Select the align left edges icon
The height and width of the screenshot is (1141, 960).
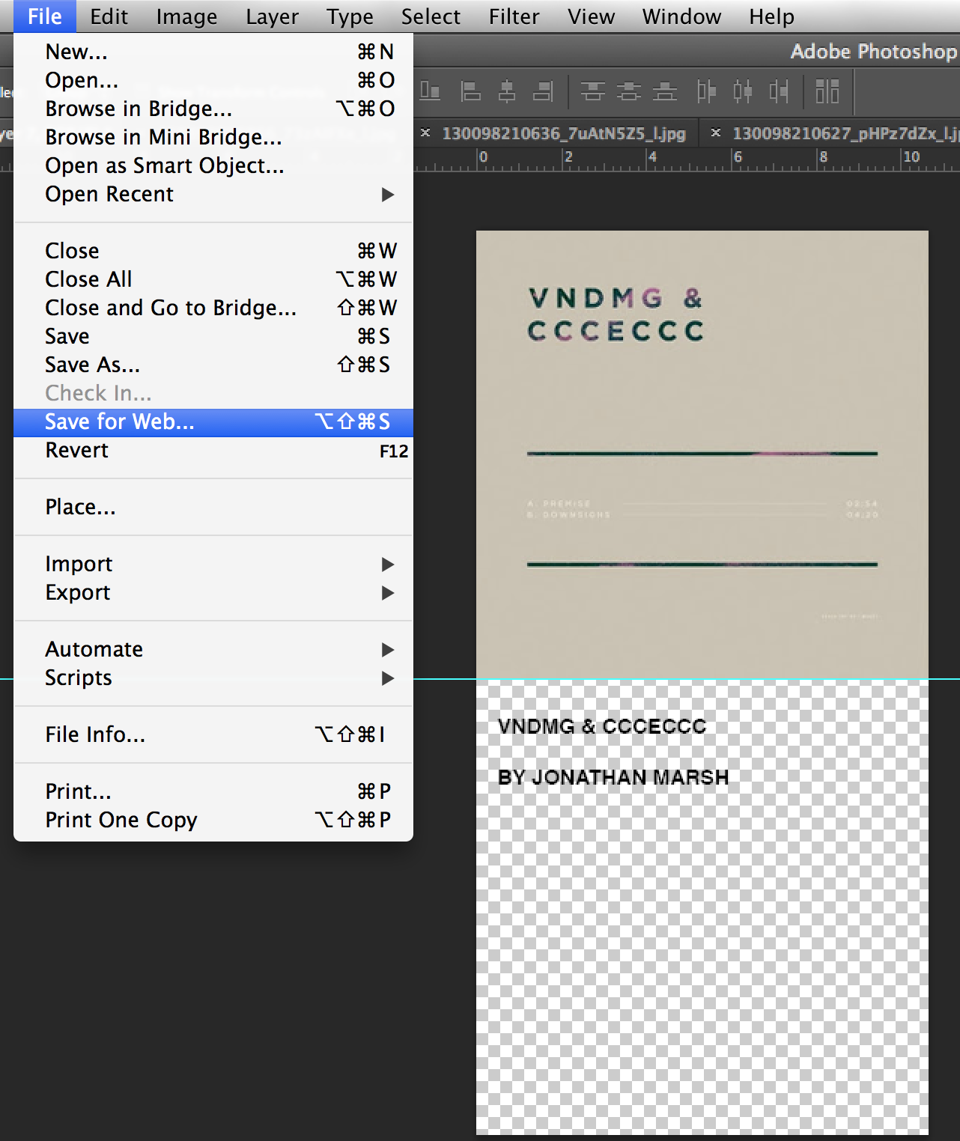[470, 91]
